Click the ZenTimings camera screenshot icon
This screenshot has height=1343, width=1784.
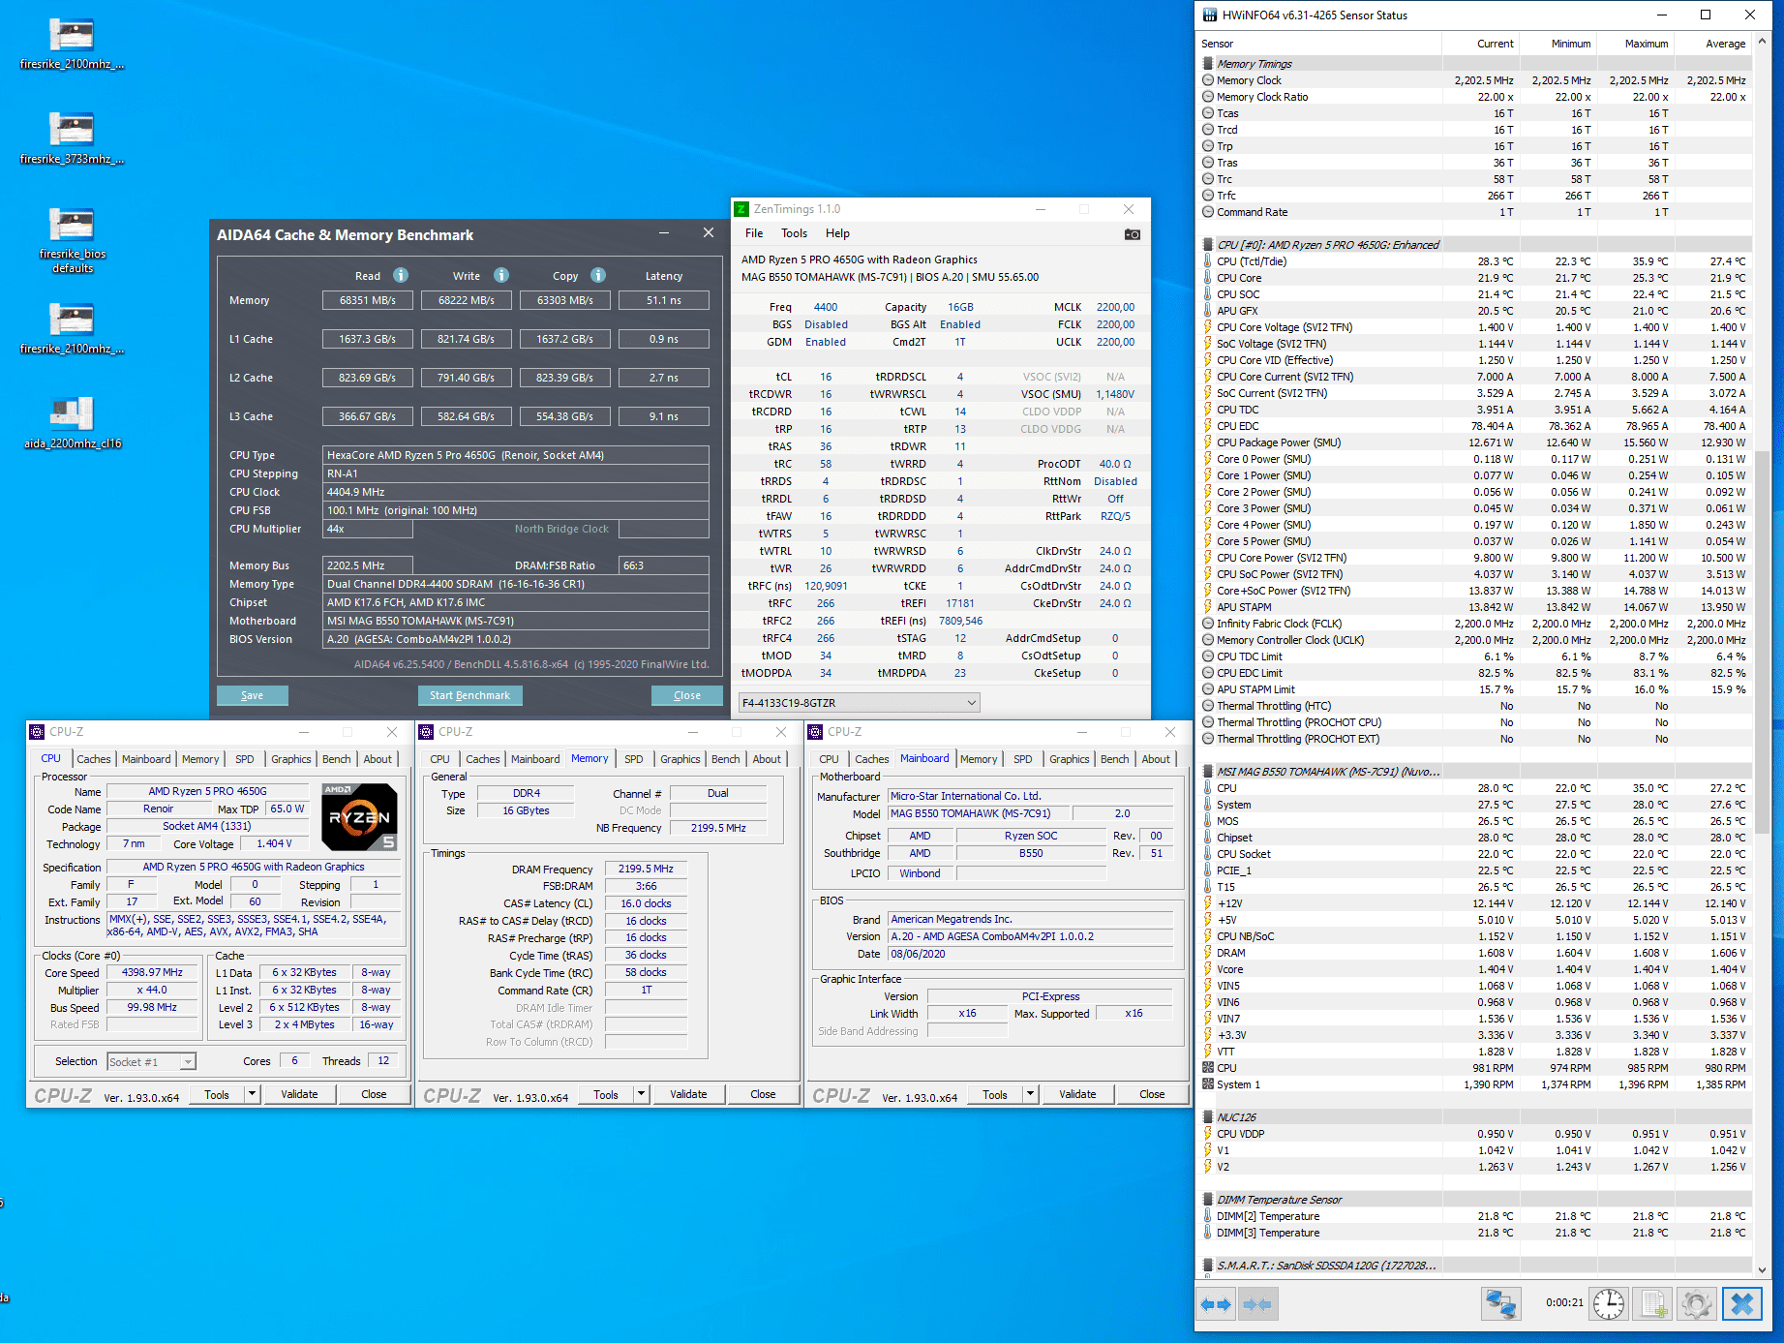coord(1132,234)
